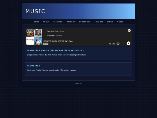Image resolution: width=157 pixels, height=118 pixels.
Task: Open the About nav link
Action: point(46,22)
